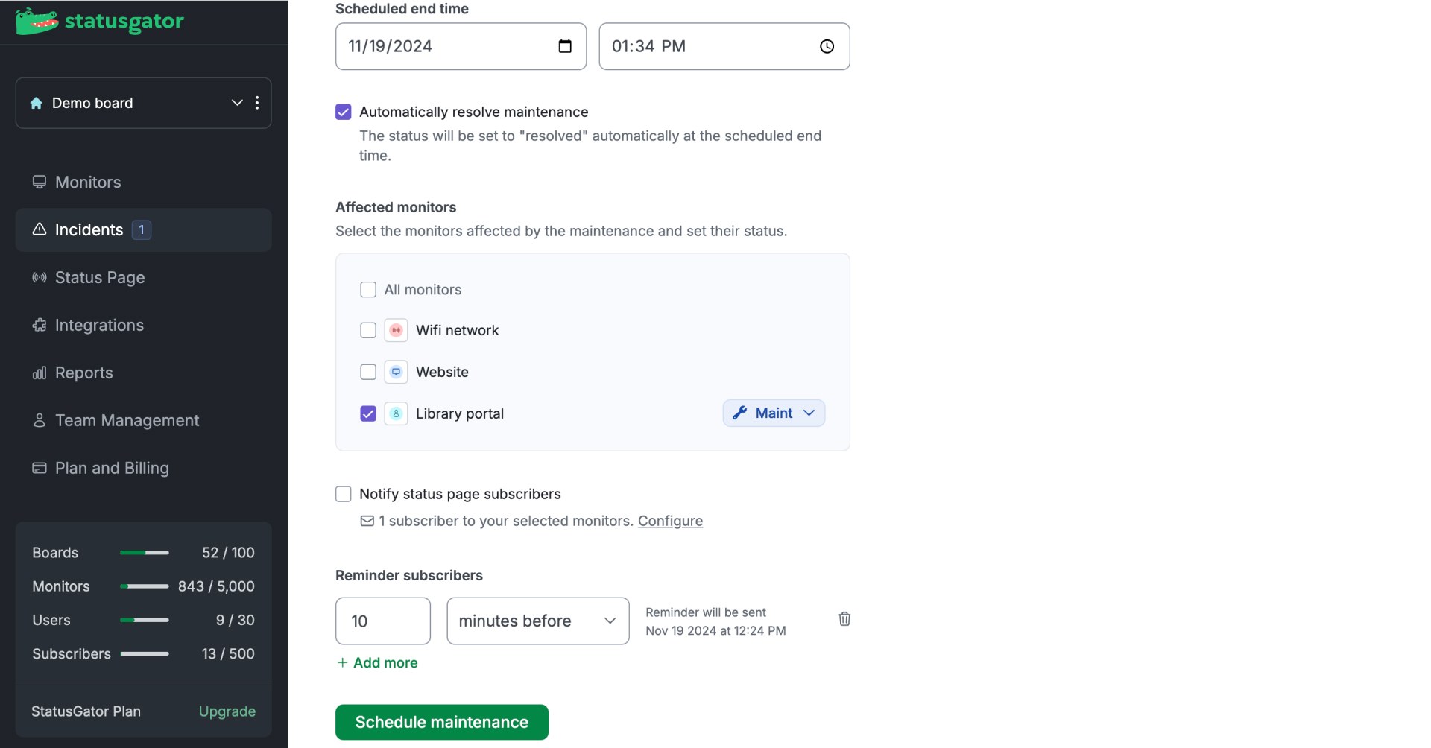Click the Wifi network monitor icon
Viewport: 1431px width, 748px height.
click(396, 330)
